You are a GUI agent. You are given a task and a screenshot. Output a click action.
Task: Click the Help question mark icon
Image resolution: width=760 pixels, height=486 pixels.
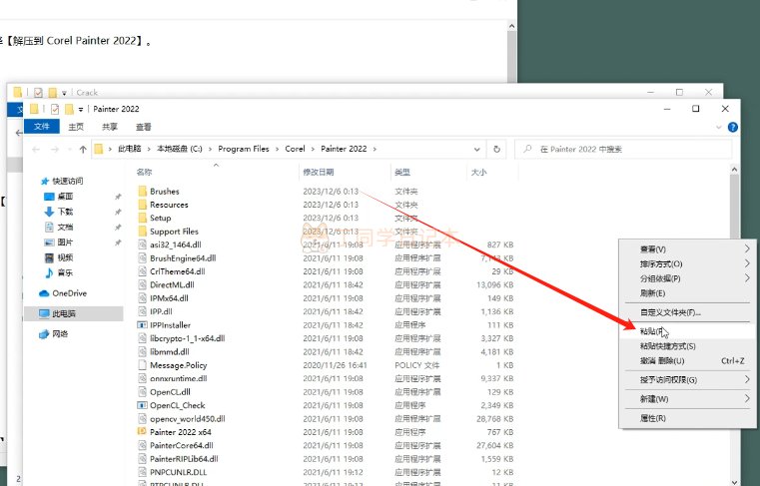click(x=734, y=127)
